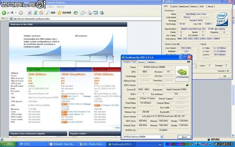Switch to the Sensors tab in GPU-Z
Viewport: 235px width, 147px height.
[141, 62]
